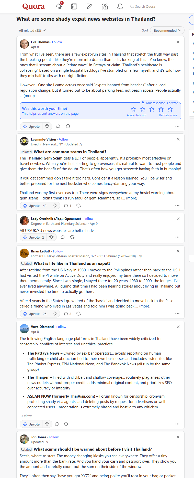
Task: Open the notifications bell
Action: tap(120, 6)
